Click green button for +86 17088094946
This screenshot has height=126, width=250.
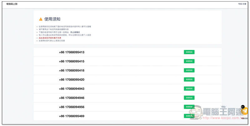tap(189, 98)
